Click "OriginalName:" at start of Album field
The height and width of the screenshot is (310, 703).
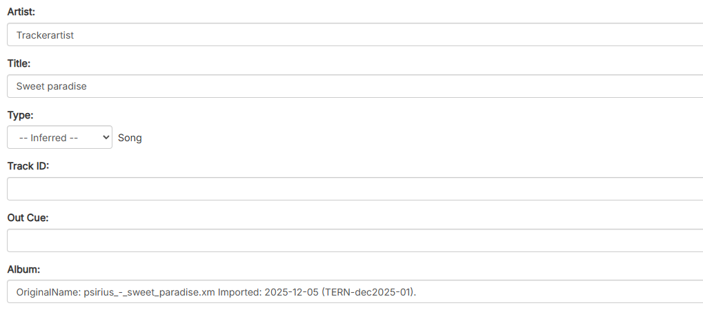click(x=48, y=292)
